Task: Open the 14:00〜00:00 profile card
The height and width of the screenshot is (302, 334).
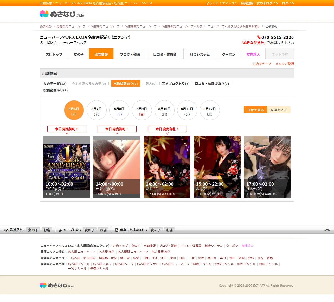Action: click(117, 167)
